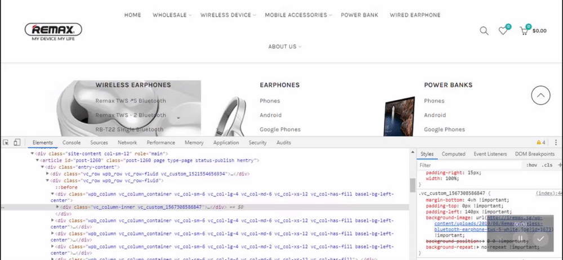Activate the inspect element picker icon
563x260 pixels.
click(6, 142)
